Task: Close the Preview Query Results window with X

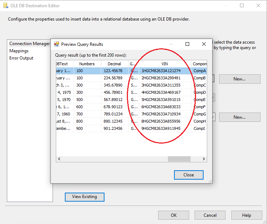Action: [204, 44]
